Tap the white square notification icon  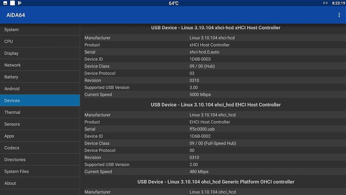(x=12, y=3)
